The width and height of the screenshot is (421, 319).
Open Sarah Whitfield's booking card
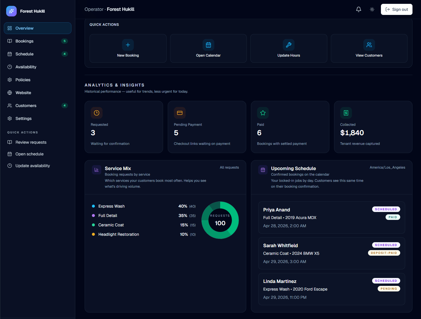pyautogui.click(x=332, y=253)
